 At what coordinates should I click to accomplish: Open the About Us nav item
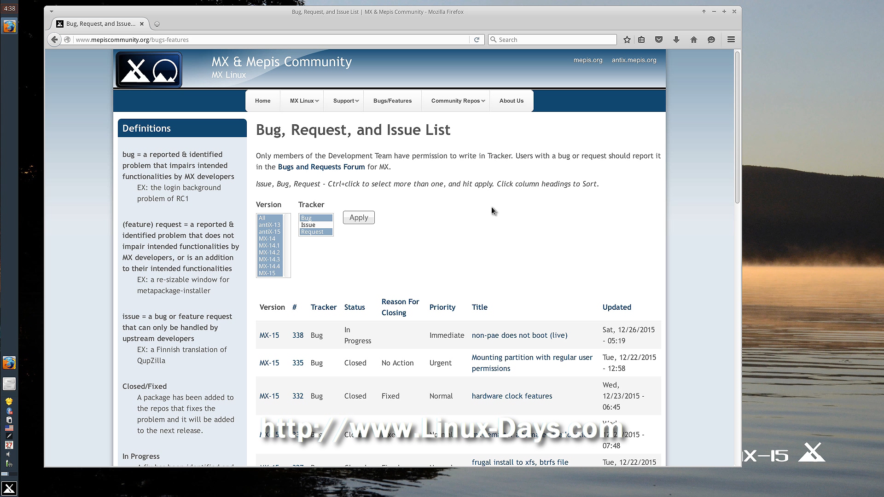pyautogui.click(x=511, y=101)
